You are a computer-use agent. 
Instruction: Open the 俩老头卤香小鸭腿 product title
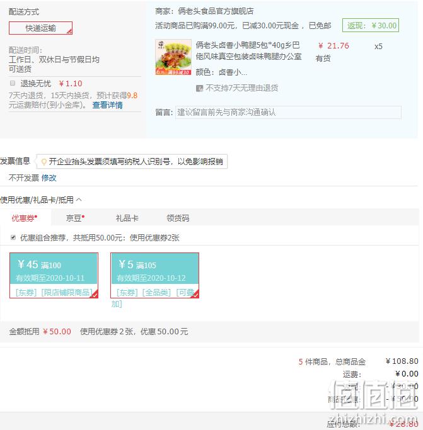248,51
